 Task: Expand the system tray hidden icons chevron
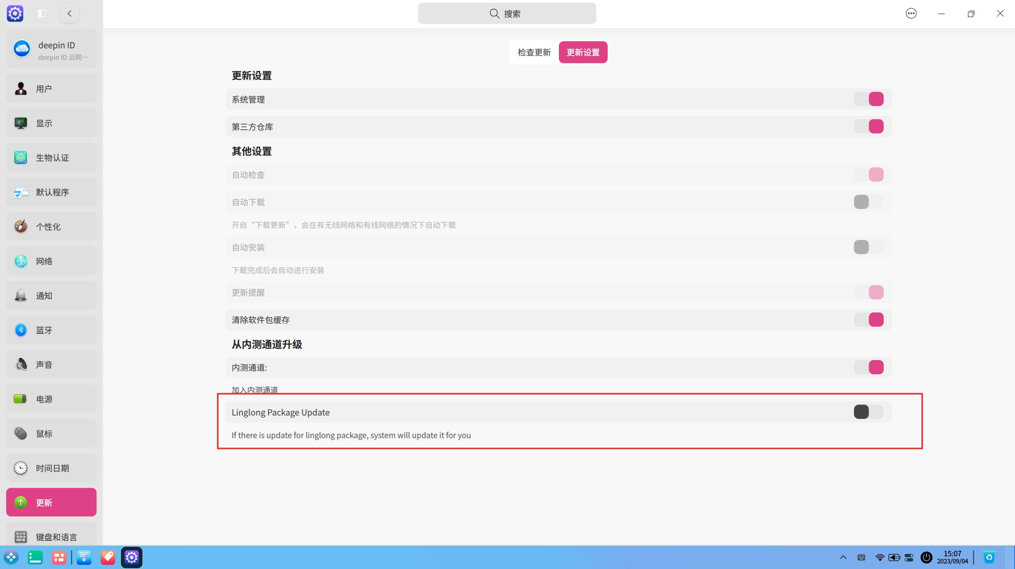(x=842, y=557)
